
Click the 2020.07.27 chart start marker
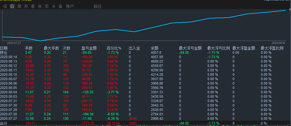pos(14,43)
